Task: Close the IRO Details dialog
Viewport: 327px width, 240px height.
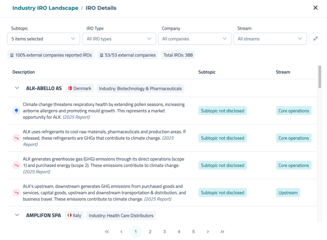Action: pos(315,8)
